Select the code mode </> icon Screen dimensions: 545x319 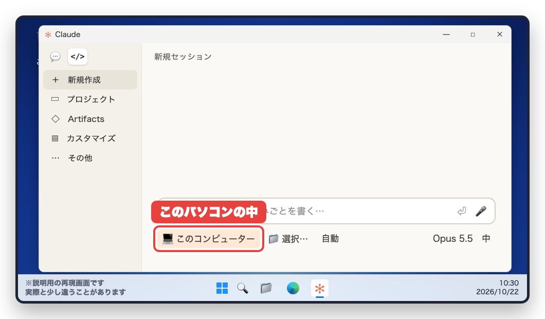[x=78, y=57]
